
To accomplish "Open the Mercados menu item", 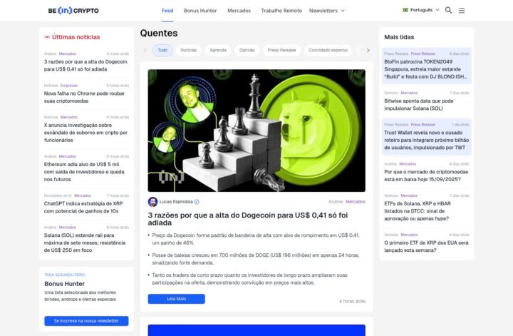I will [x=239, y=11].
